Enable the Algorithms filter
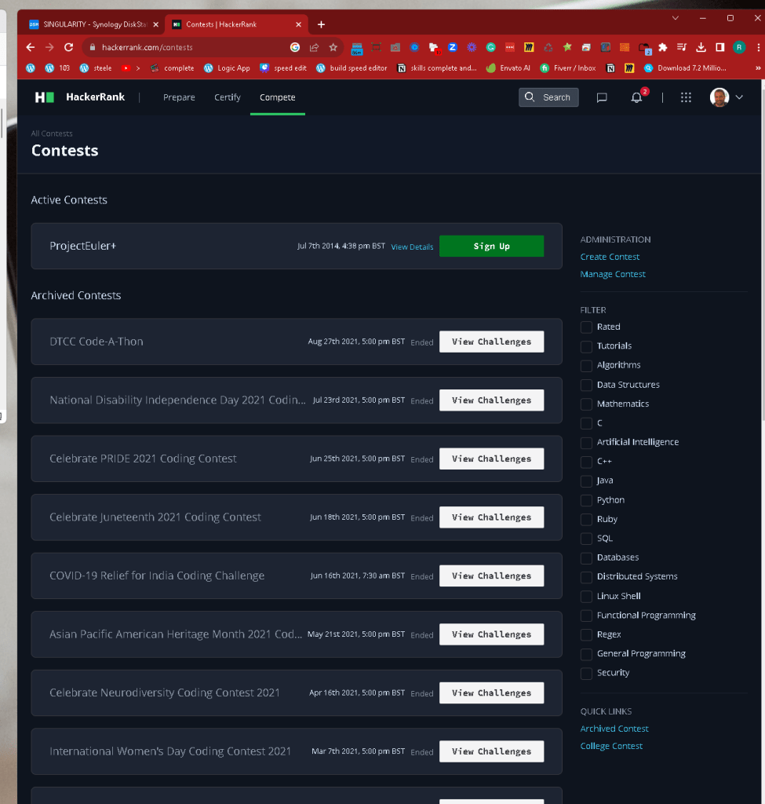This screenshot has height=804, width=765. [x=586, y=366]
